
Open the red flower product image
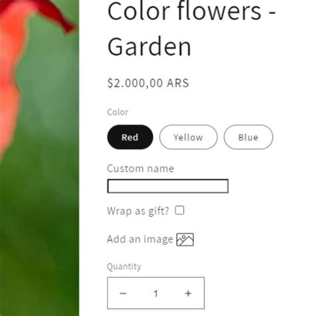click(x=39, y=158)
